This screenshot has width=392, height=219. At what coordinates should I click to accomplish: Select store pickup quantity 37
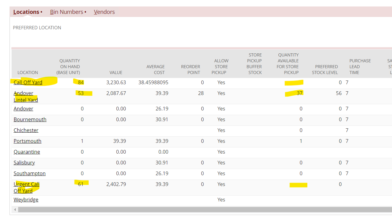pyautogui.click(x=300, y=93)
